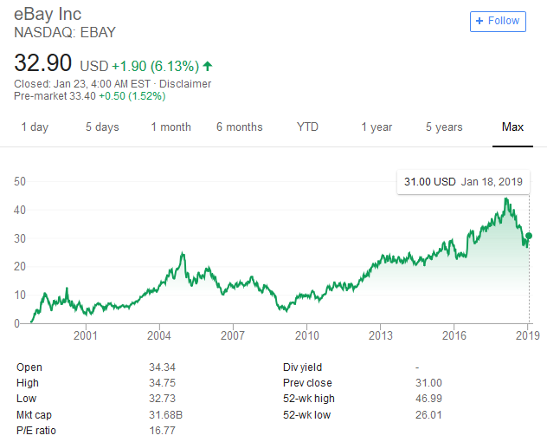This screenshot has width=547, height=442.
Task: Click the +1.90 (6.13%) change text
Action: coord(155,66)
